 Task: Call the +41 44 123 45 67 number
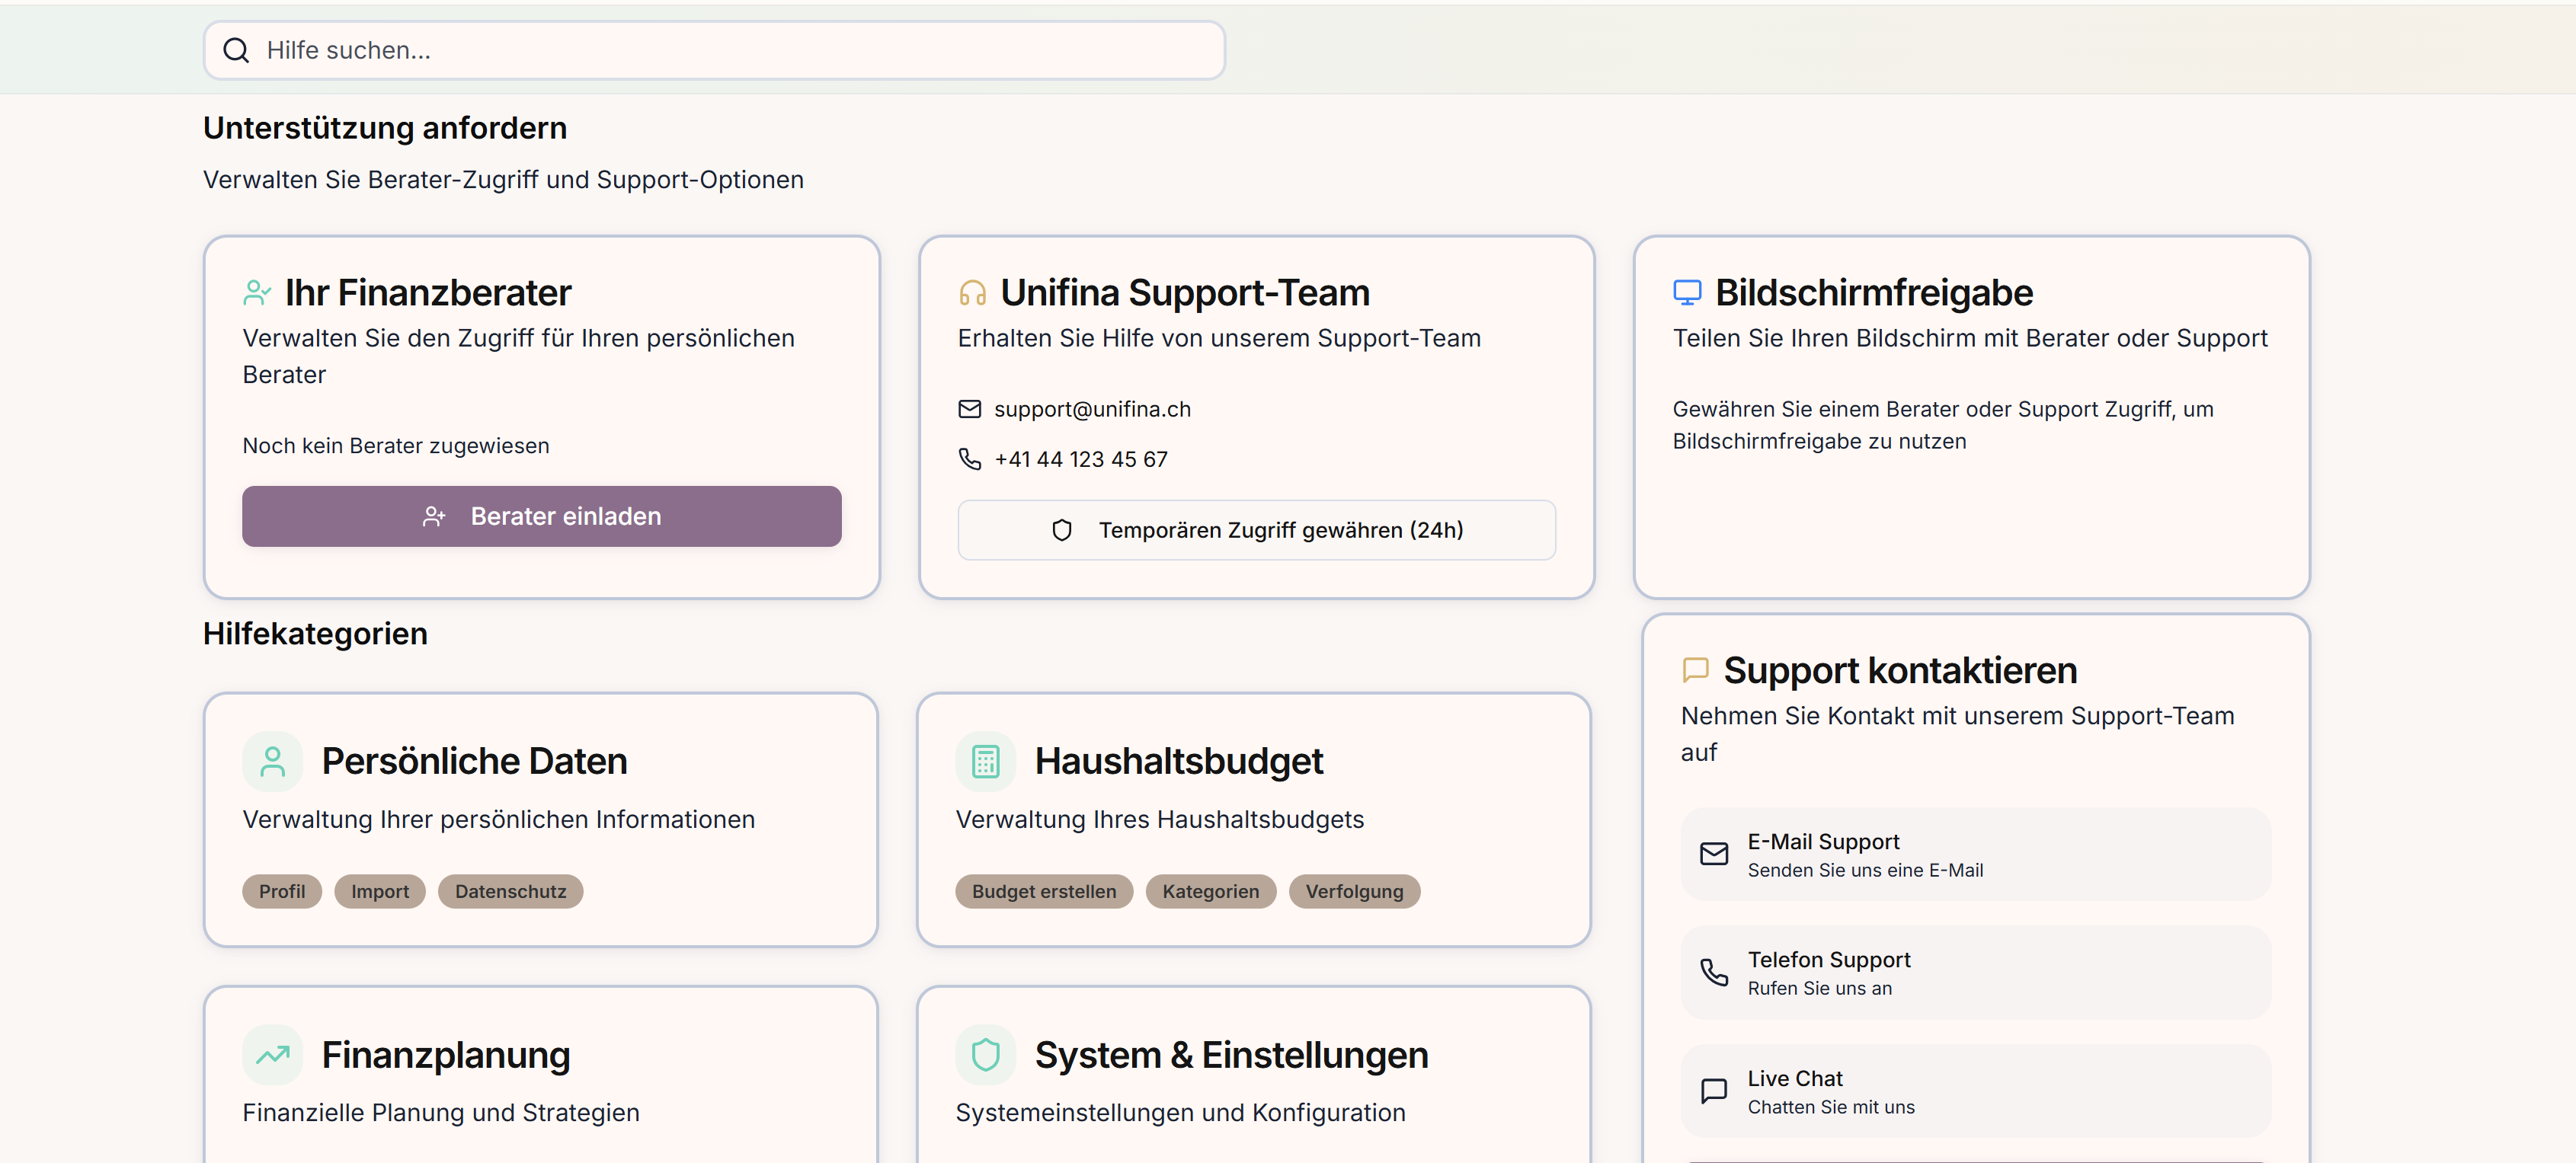point(1080,459)
